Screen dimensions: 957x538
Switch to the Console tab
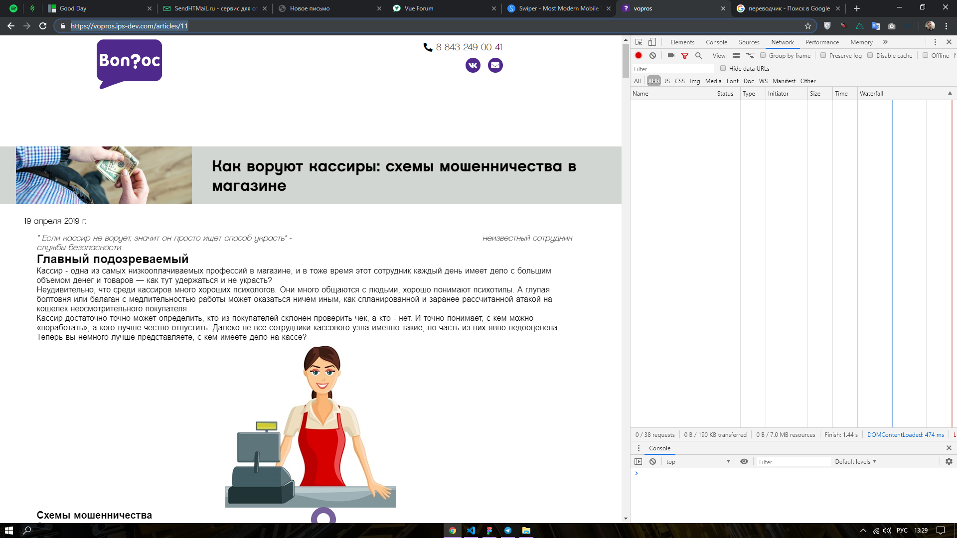pos(716,42)
